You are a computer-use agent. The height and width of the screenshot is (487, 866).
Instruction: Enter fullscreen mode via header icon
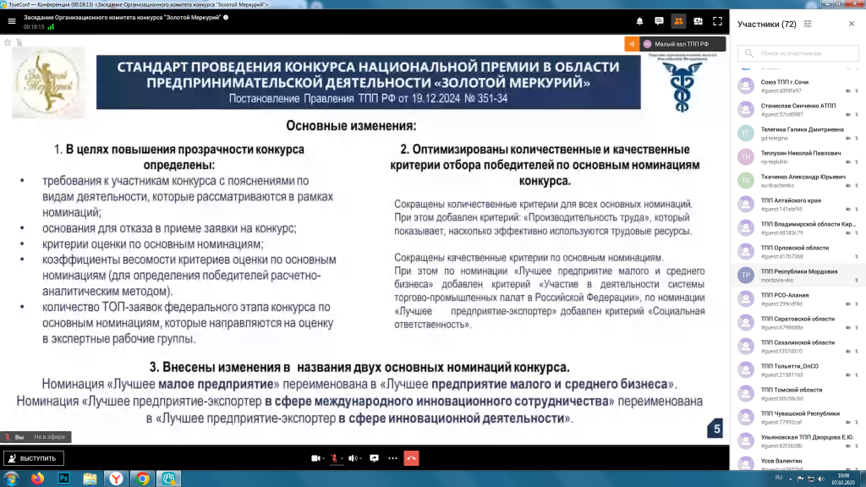click(x=717, y=21)
